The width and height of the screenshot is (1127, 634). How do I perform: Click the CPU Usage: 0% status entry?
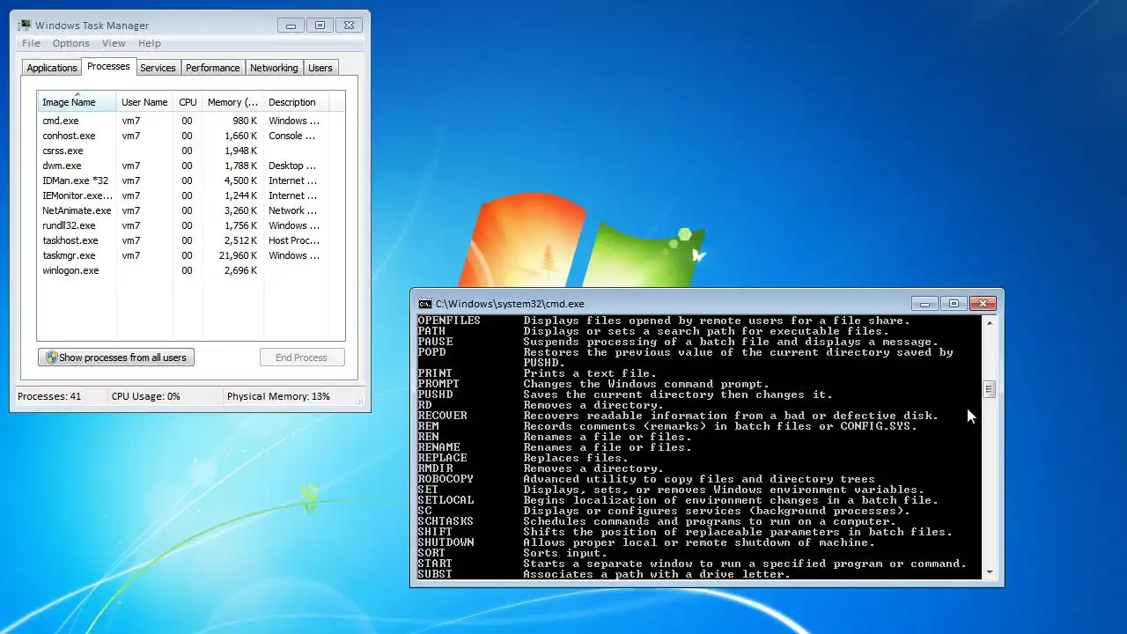pyautogui.click(x=145, y=396)
